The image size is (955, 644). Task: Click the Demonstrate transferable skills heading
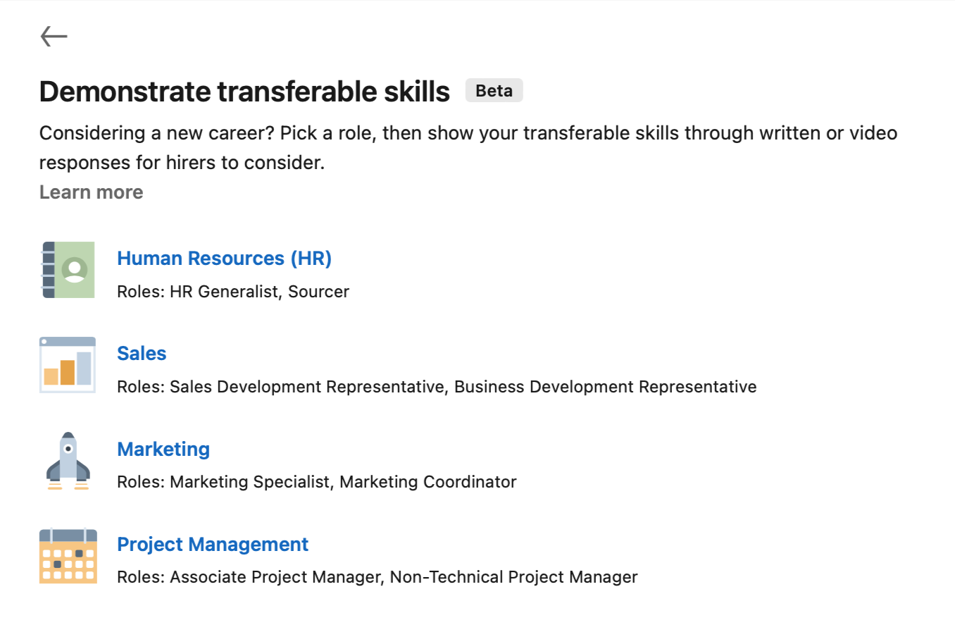pos(244,92)
